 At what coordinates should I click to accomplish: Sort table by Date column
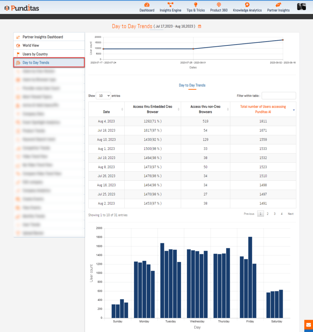106,112
